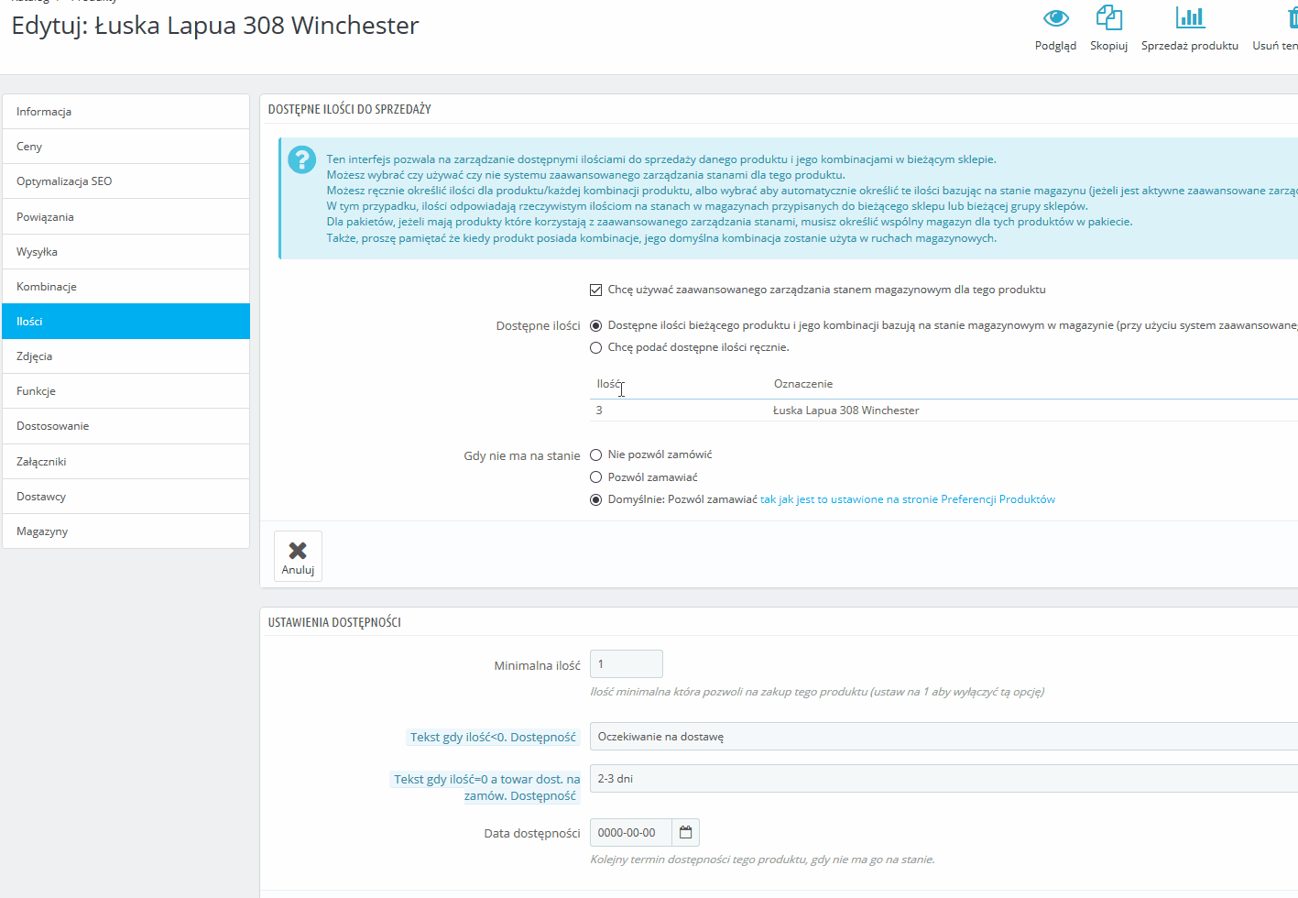
Task: Click the blue question mark info icon
Action: [x=301, y=159]
